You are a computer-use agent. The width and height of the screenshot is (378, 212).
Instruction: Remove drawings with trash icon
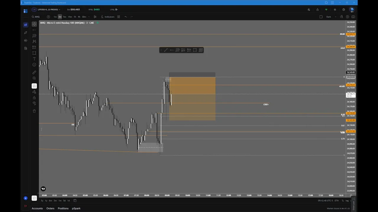34,111
